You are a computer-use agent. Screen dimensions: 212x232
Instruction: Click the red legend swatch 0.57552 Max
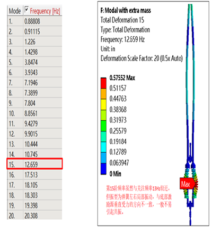(103, 83)
